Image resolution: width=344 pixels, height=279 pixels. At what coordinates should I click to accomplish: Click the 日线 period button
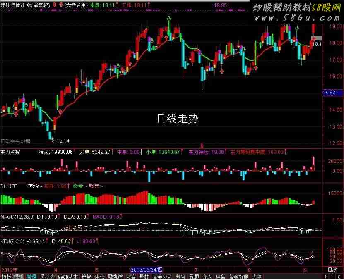[x=332, y=270]
